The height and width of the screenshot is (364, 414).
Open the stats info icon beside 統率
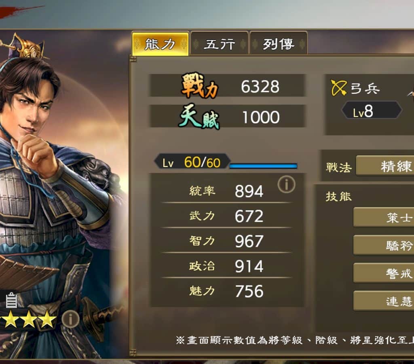(x=287, y=184)
